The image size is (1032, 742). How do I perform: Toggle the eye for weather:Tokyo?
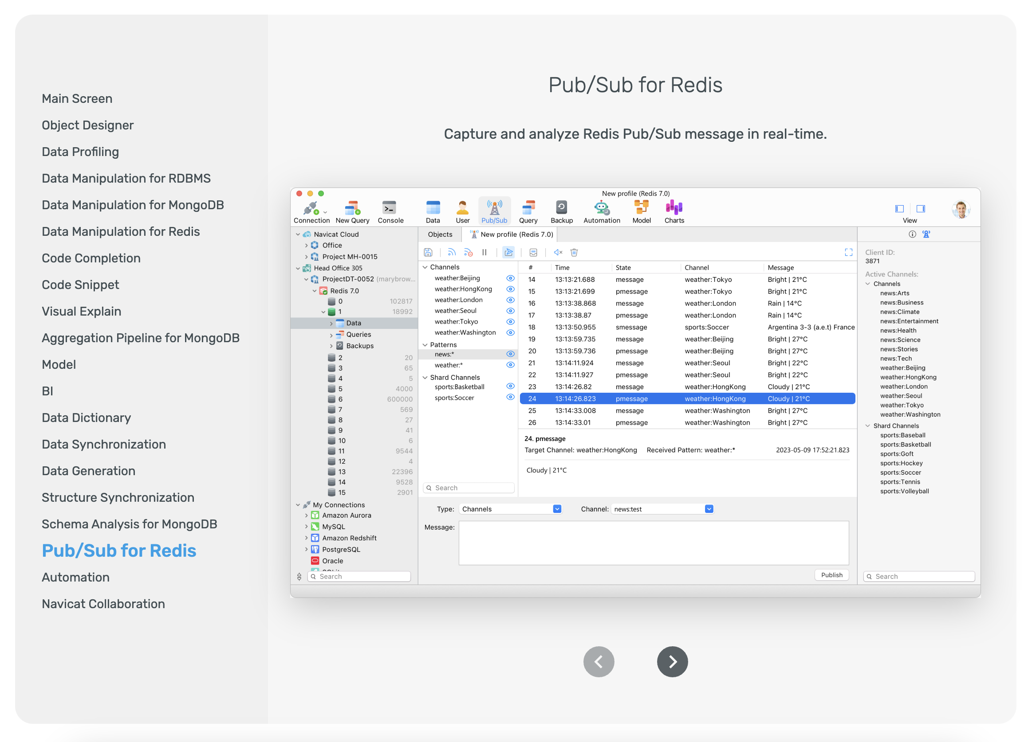click(x=511, y=322)
